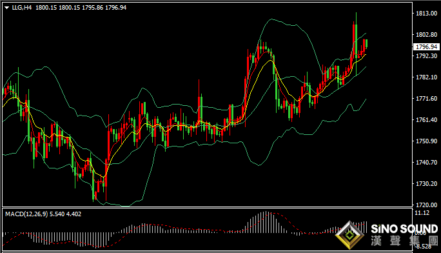The image size is (441, 253).
Task: Click the LLG,H4 chart symbol label
Action: coord(22,8)
